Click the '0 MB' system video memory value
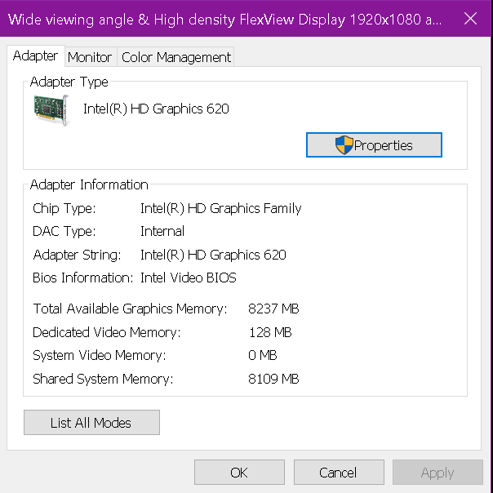 click(x=263, y=355)
